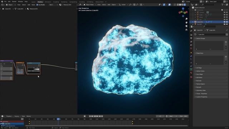Screen dimensions: 229x129
Task: Jump to the first frame button
Action: (x=90, y=116)
